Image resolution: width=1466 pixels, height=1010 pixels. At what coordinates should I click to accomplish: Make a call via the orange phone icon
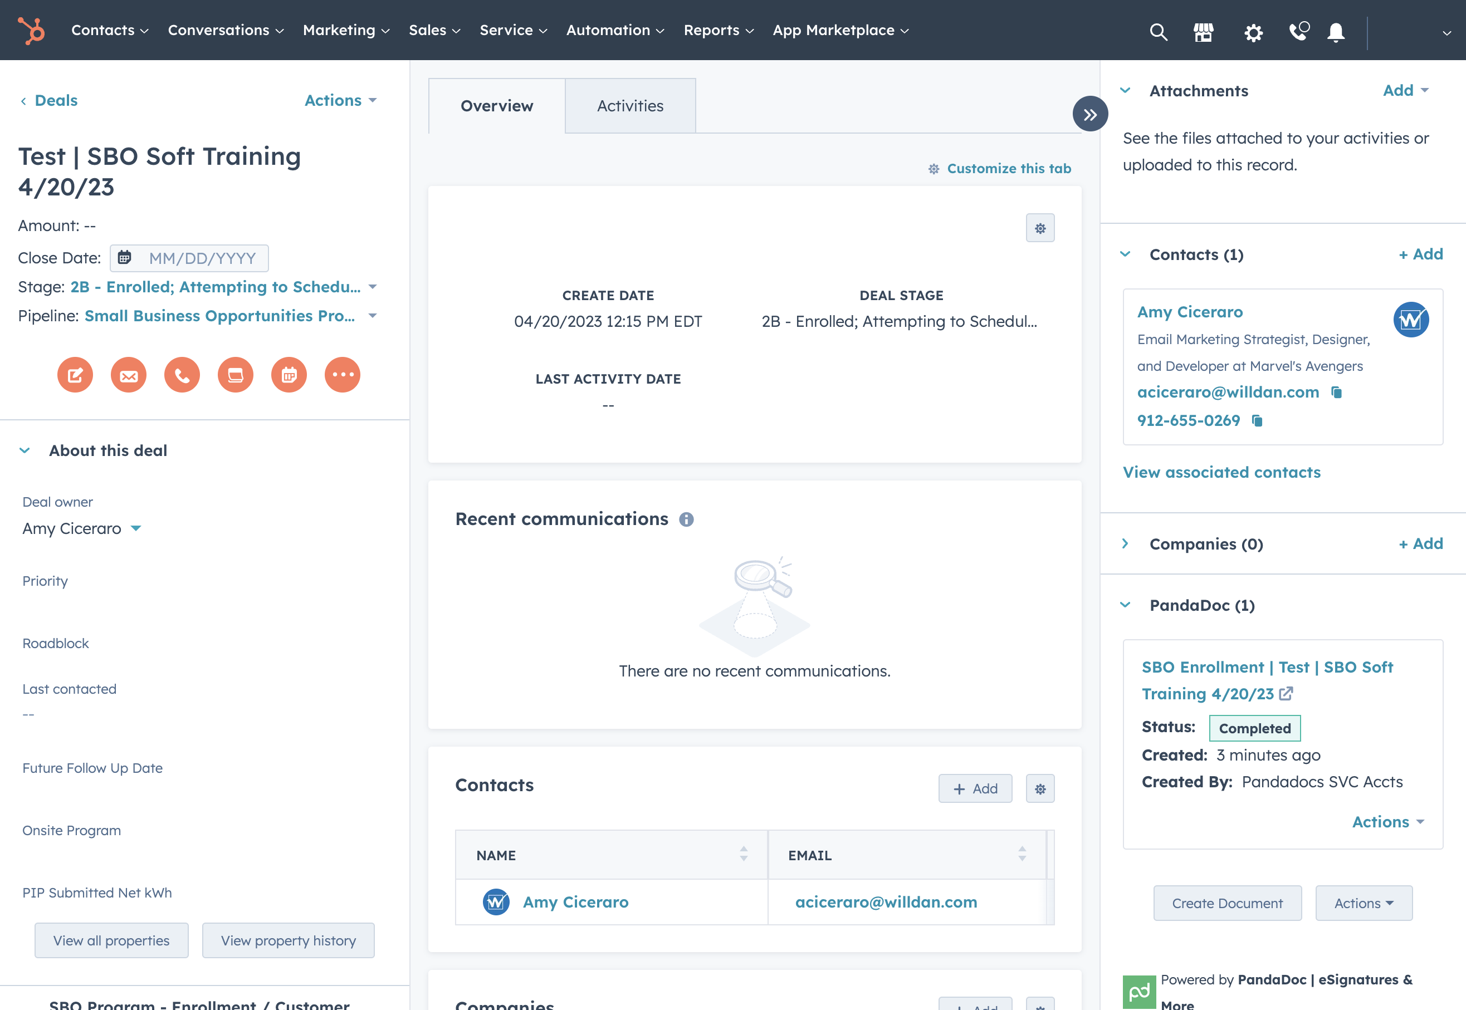coord(182,375)
